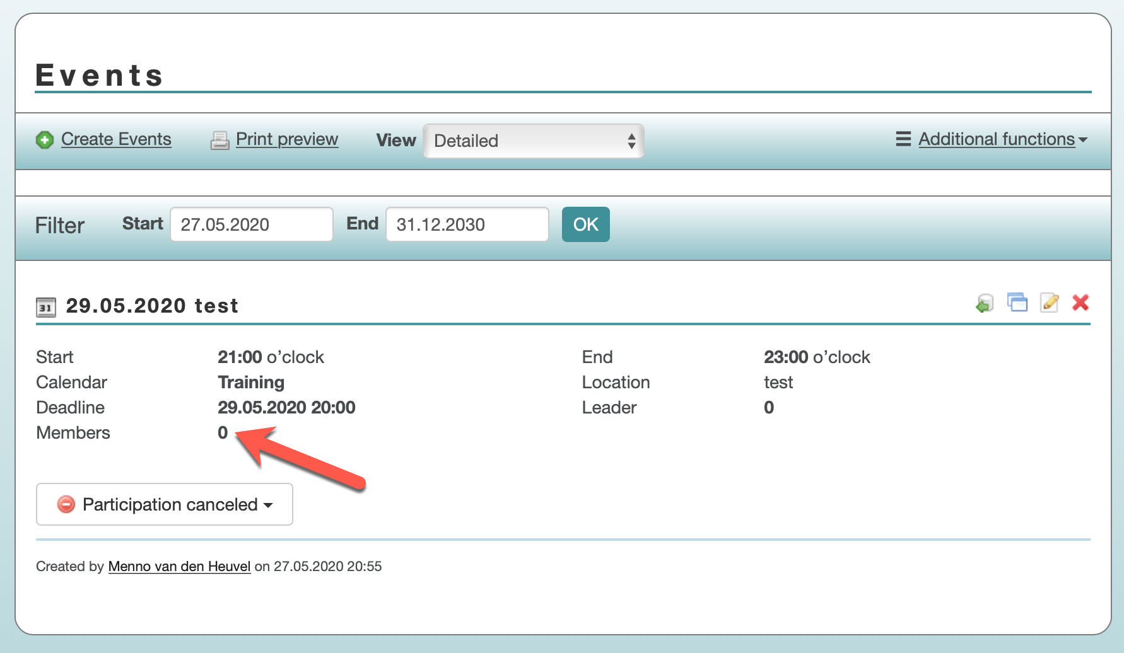This screenshot has height=653, width=1124.
Task: Delete the event with the red X
Action: (x=1080, y=303)
